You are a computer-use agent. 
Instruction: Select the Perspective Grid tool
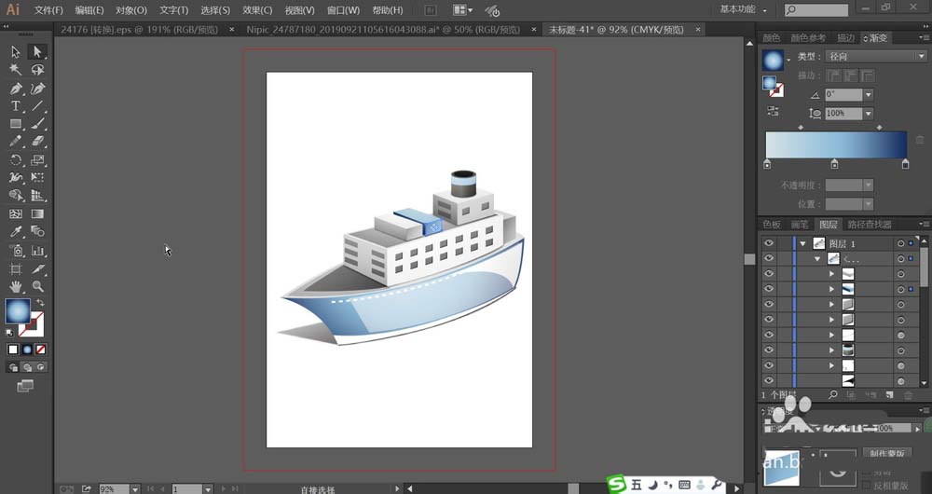[x=37, y=195]
